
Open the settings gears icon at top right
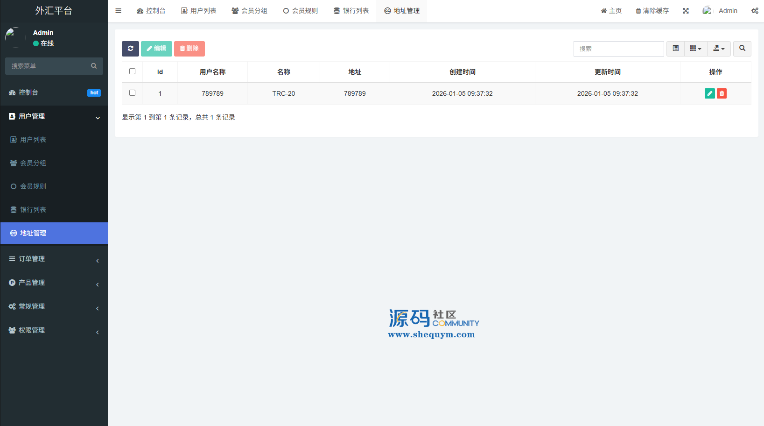754,11
